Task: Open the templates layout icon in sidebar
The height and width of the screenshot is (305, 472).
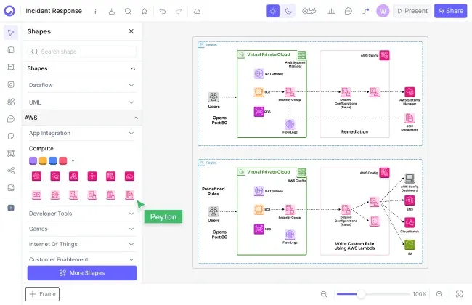Action: (11, 49)
